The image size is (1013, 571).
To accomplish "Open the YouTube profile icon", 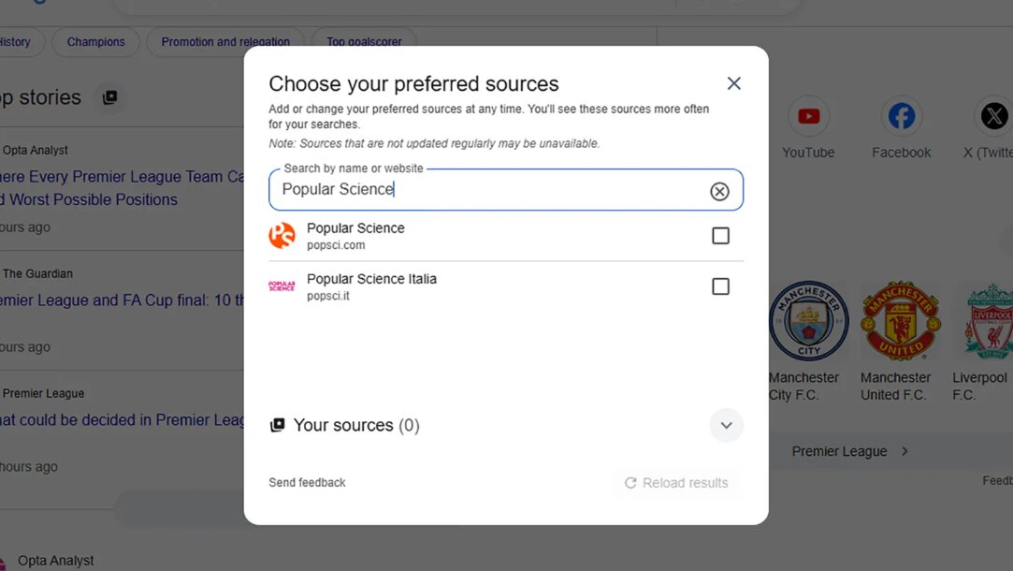I will pyautogui.click(x=808, y=116).
